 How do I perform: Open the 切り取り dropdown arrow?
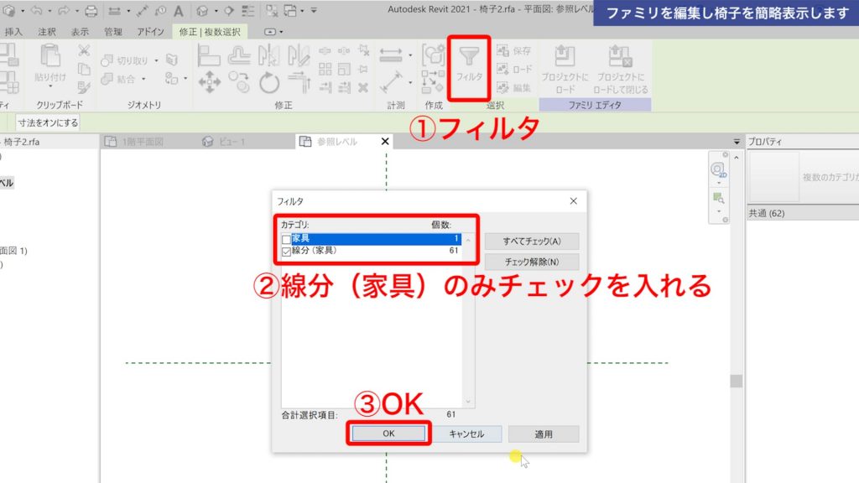(155, 59)
